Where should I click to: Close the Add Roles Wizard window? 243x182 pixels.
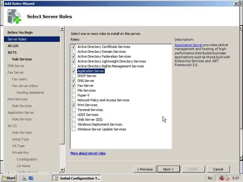236,3
